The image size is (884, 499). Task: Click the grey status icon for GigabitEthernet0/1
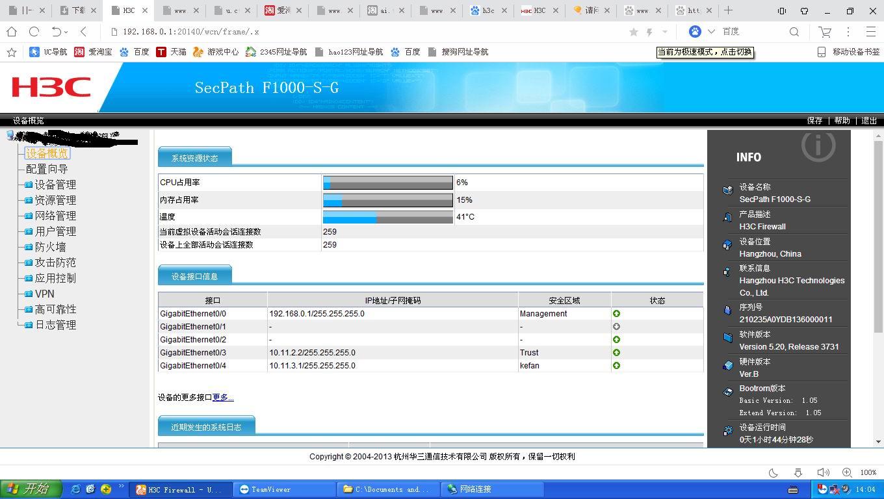616,327
